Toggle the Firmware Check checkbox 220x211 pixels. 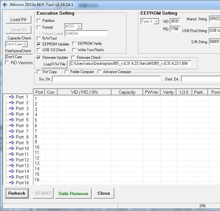73,58
